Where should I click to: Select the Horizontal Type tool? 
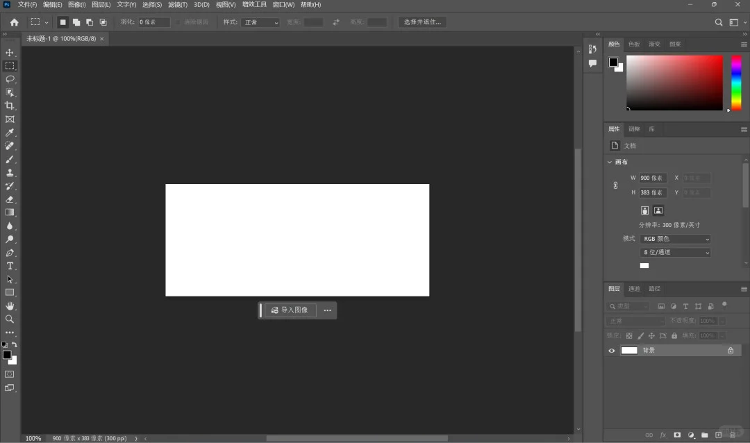click(x=10, y=266)
